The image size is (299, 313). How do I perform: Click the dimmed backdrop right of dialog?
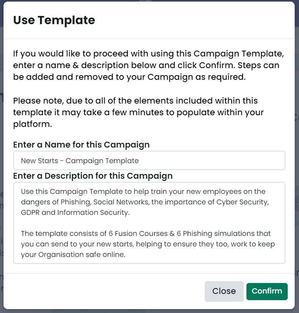pyautogui.click(x=297, y=160)
